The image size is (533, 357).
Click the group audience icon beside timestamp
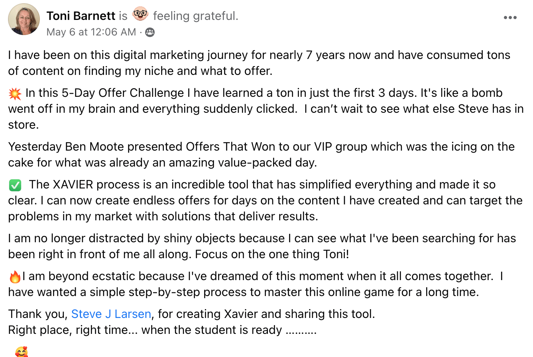click(x=150, y=32)
